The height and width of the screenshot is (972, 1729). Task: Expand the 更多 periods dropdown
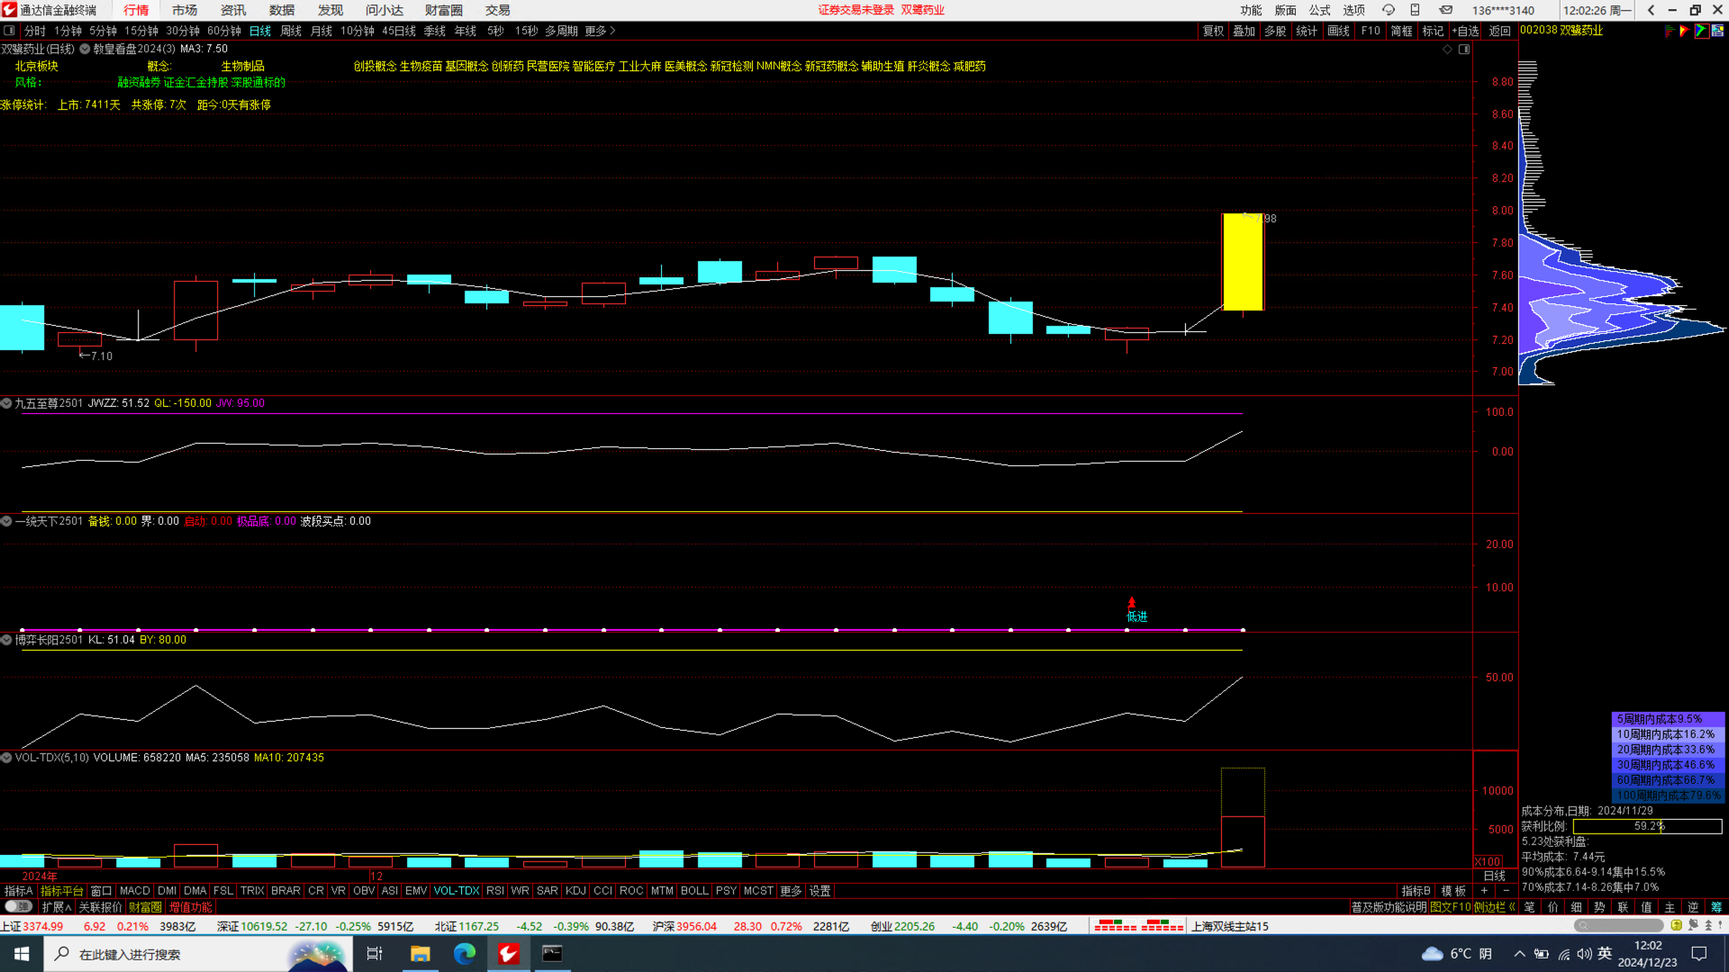[x=600, y=31]
